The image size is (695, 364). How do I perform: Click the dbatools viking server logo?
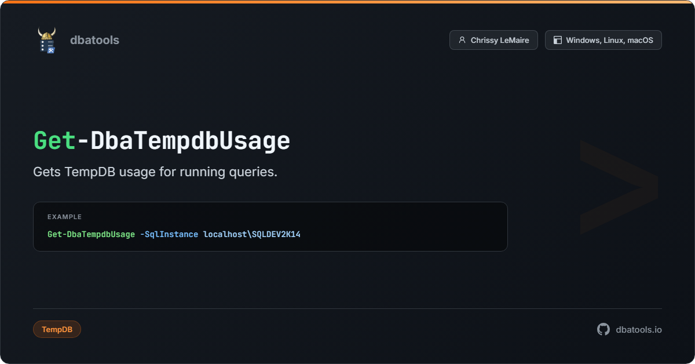tap(46, 40)
